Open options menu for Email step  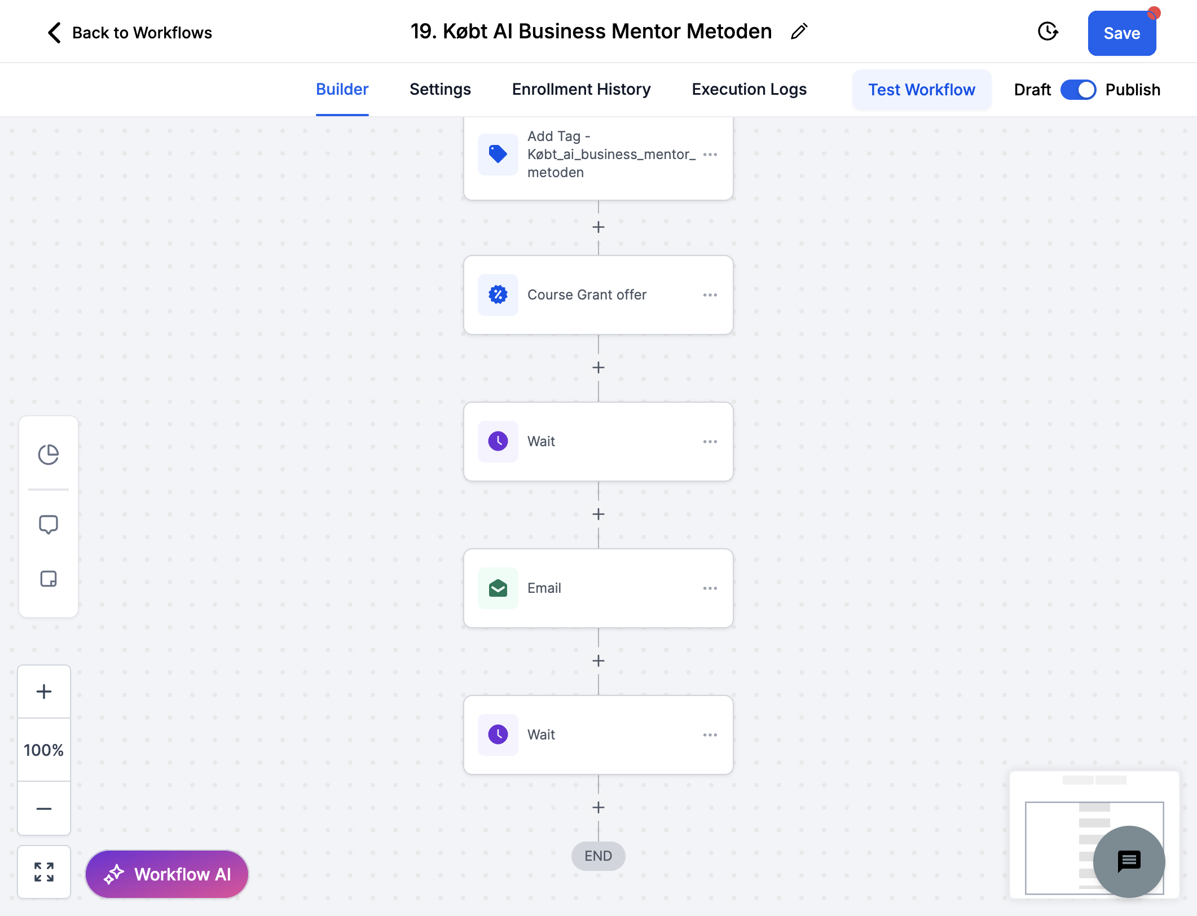[710, 588]
